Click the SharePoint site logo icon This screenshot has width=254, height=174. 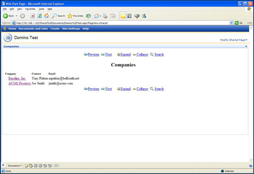click(x=5, y=29)
